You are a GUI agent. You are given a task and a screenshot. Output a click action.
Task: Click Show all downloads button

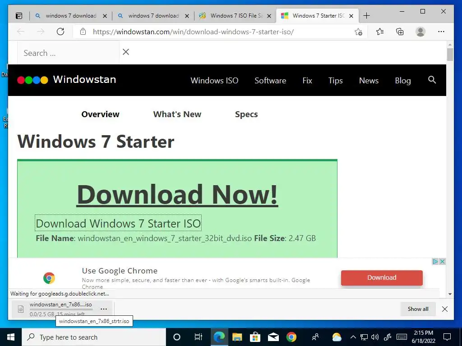point(418,309)
